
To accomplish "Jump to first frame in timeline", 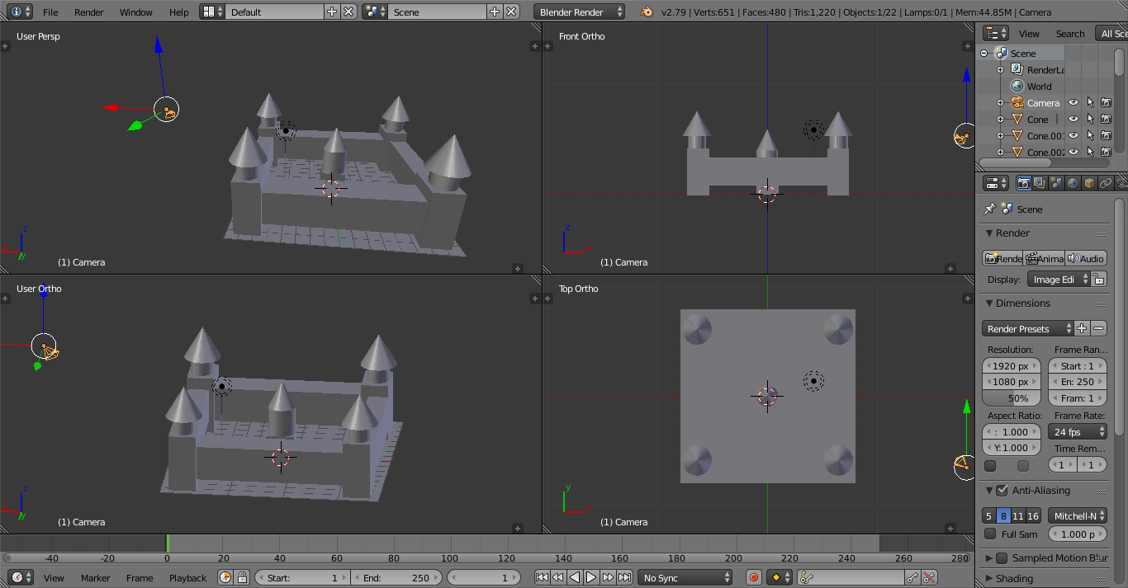I will [542, 577].
